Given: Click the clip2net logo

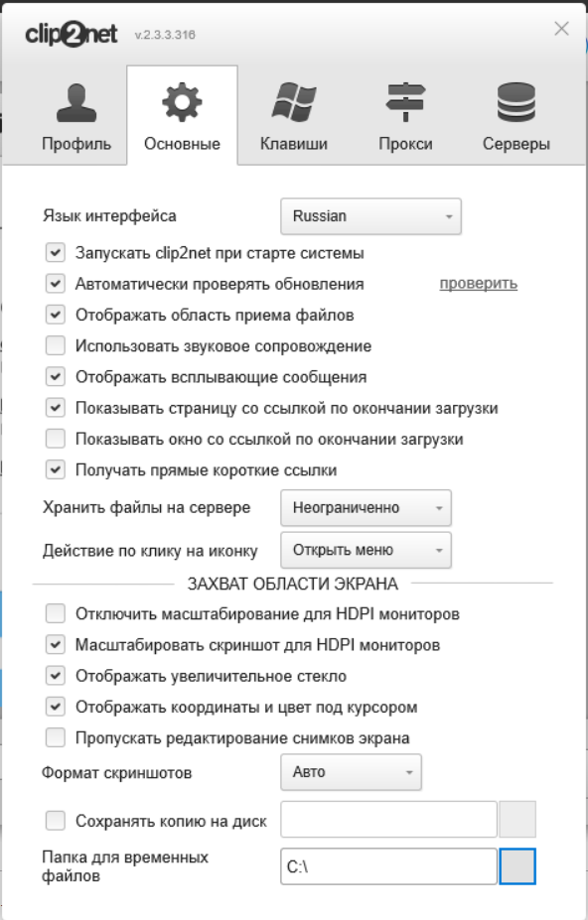Looking at the screenshot, I should [72, 35].
